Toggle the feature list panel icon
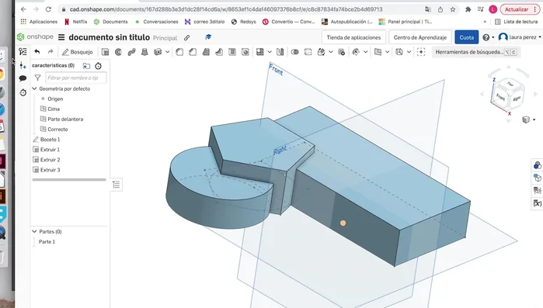Image resolution: width=543 pixels, height=308 pixels. coord(23,52)
